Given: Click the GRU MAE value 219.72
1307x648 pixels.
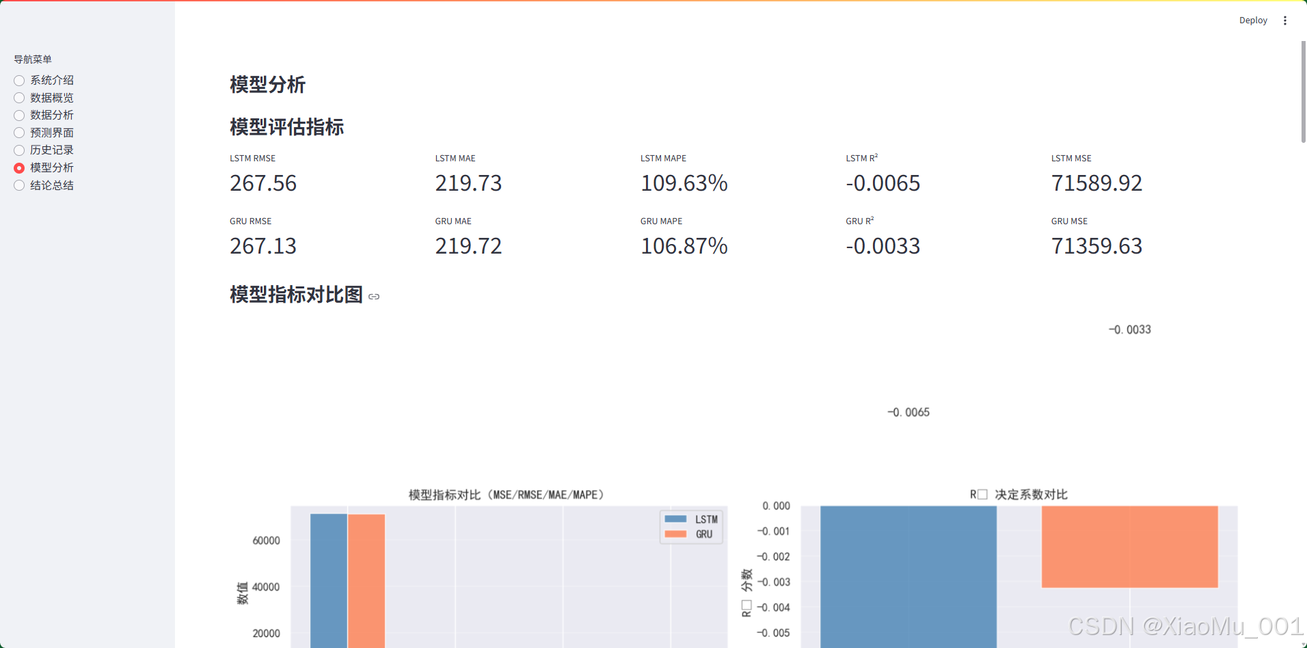Looking at the screenshot, I should (x=468, y=246).
